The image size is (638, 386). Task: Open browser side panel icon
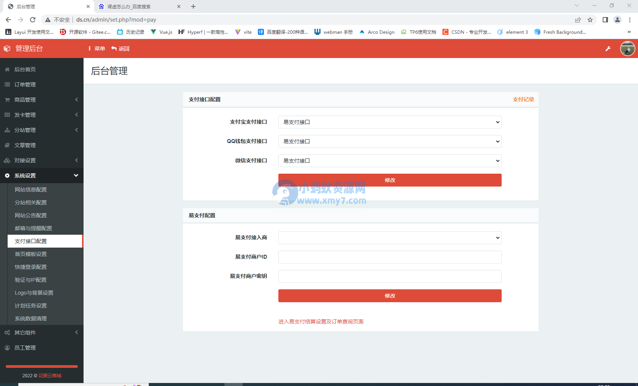(x=605, y=20)
